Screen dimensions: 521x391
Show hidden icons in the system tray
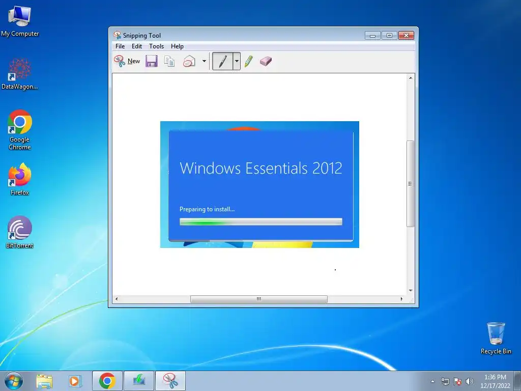[x=432, y=381]
